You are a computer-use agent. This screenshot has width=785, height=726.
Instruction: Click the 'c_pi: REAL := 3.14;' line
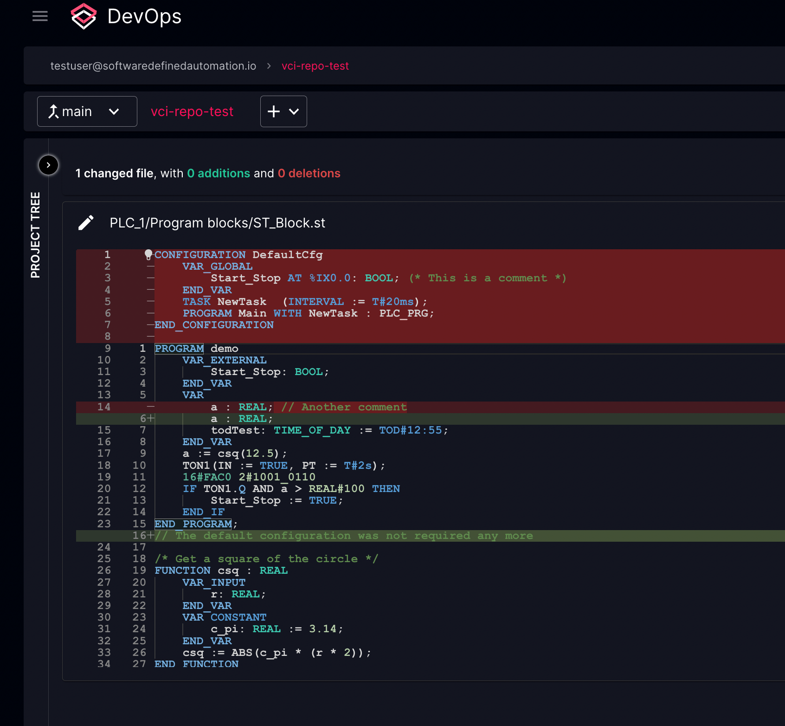pos(277,629)
